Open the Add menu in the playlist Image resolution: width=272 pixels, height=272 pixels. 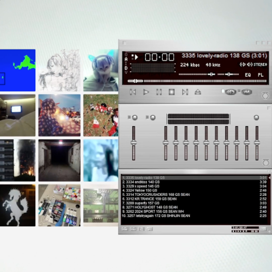[x=125, y=229]
